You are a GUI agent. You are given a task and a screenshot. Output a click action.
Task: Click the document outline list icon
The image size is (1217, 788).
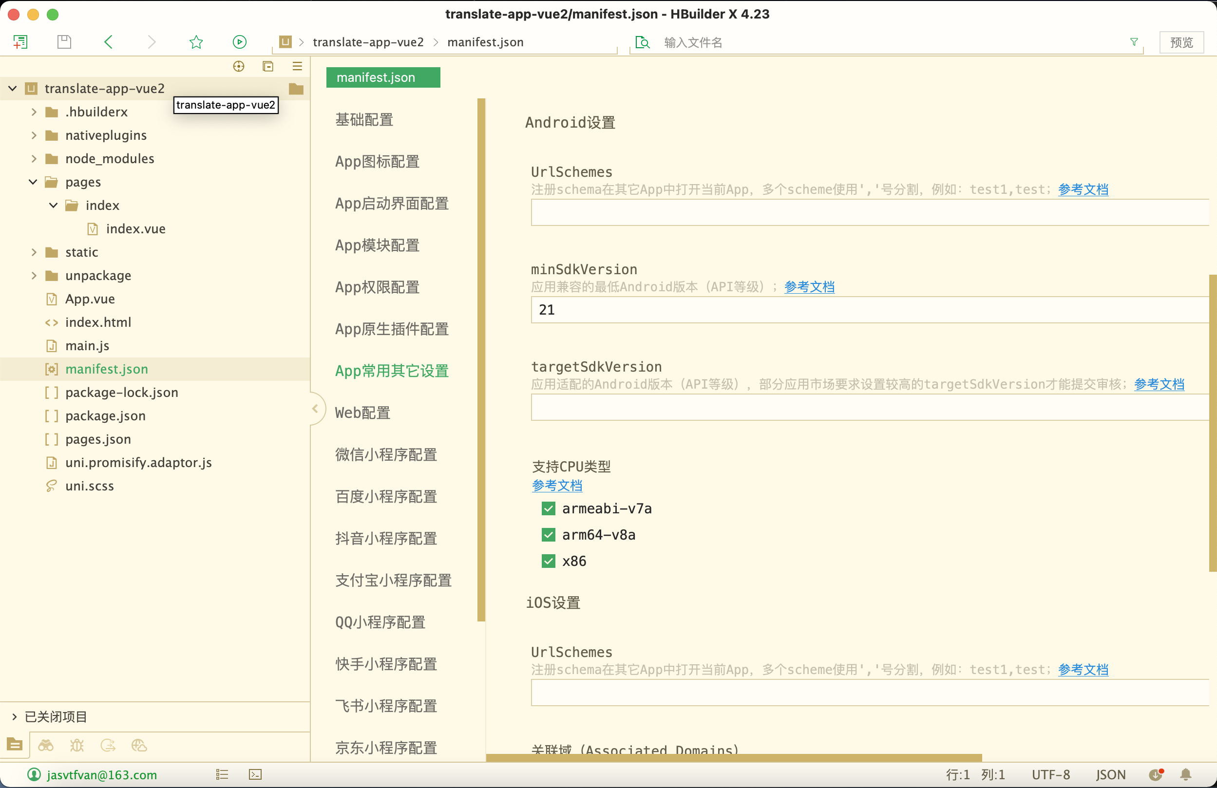[222, 775]
